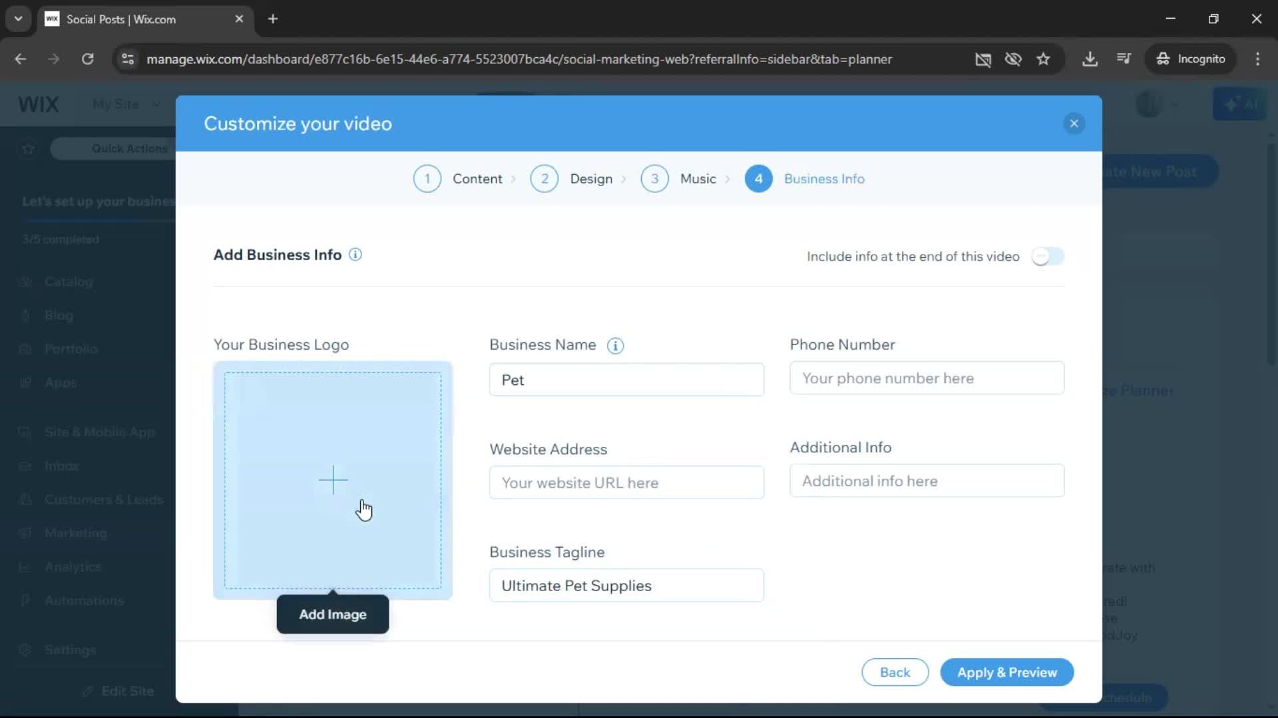Screen dimensions: 1278x718
Task: Click step number 3 circle
Action: pos(655,179)
